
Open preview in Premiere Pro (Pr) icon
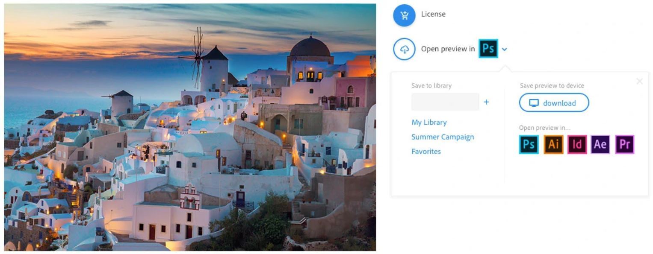pos(624,144)
